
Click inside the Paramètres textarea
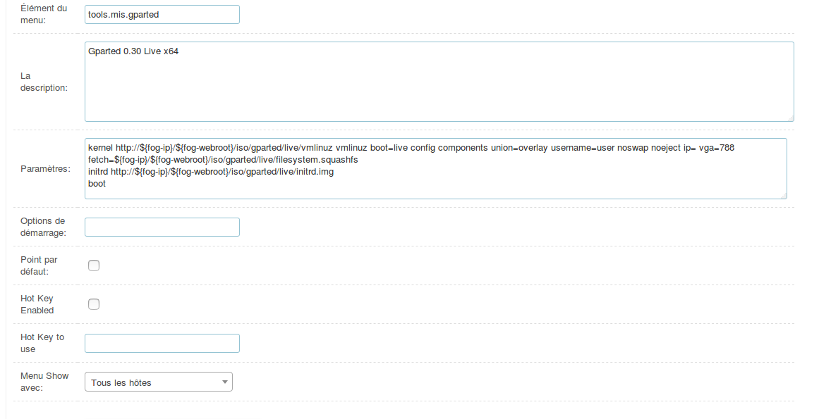(x=436, y=168)
